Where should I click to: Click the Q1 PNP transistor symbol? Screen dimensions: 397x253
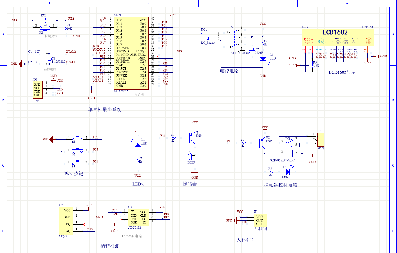192,136
